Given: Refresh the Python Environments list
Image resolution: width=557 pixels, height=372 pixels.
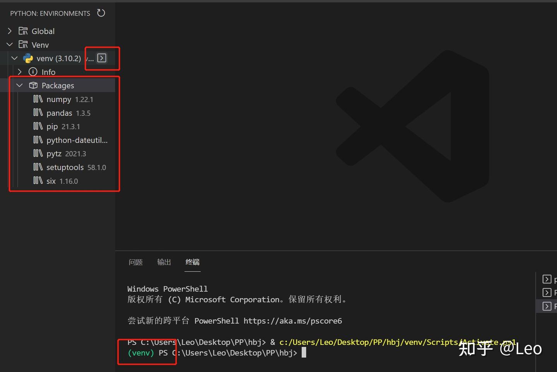Looking at the screenshot, I should coord(101,13).
